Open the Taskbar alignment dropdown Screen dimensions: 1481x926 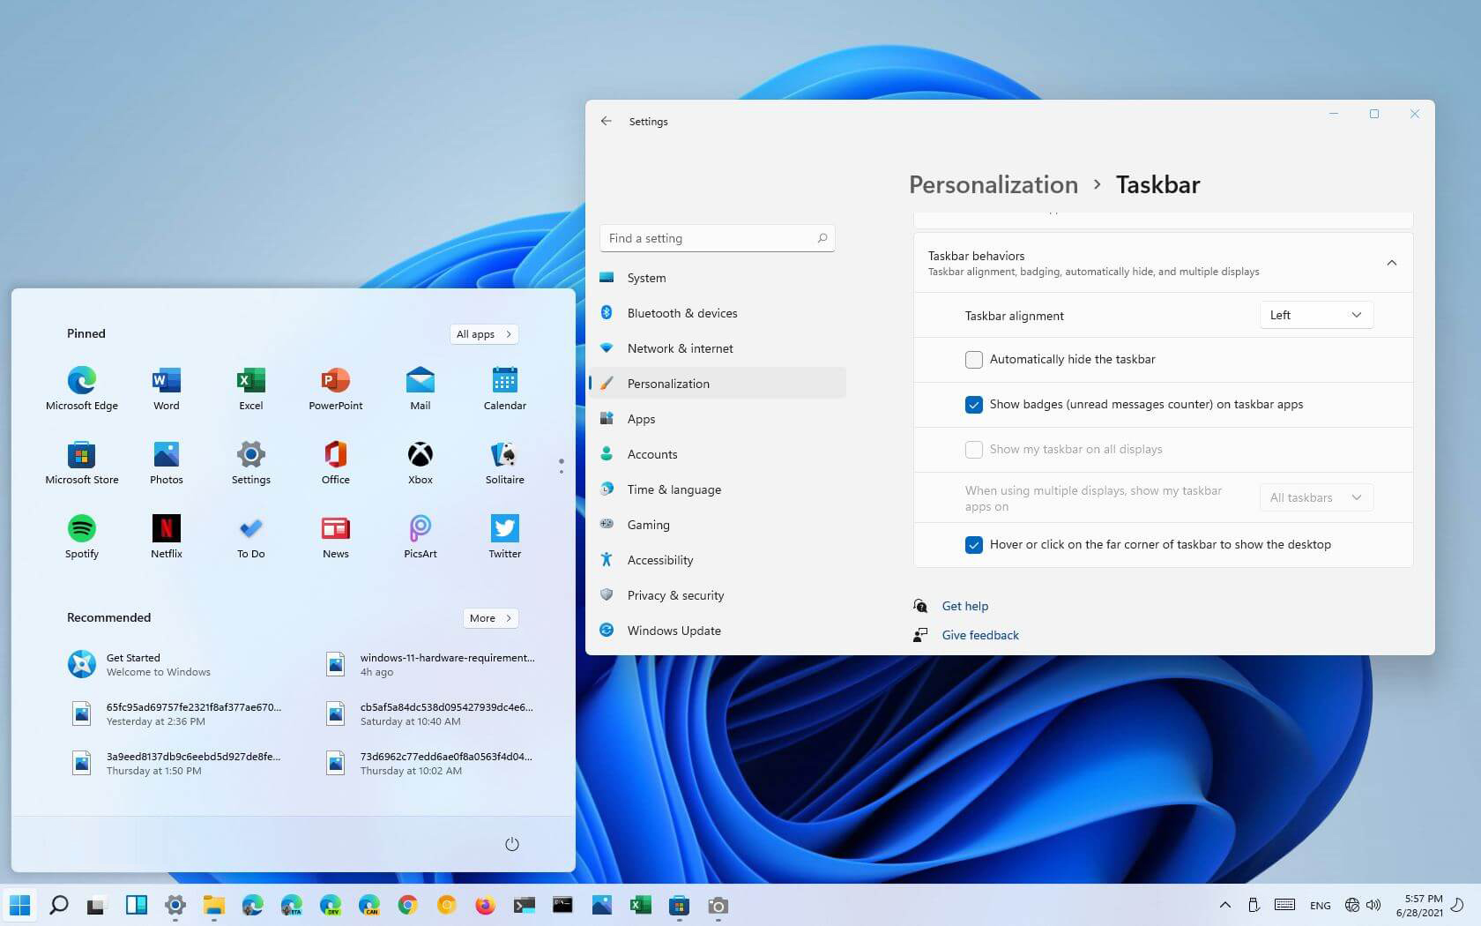tap(1315, 316)
